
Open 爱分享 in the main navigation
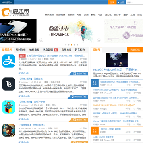(118, 15)
